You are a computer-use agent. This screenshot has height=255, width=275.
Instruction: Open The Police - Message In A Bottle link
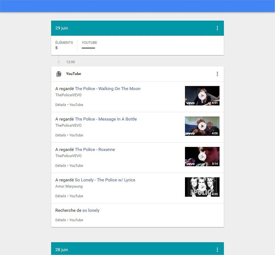[x=106, y=119]
